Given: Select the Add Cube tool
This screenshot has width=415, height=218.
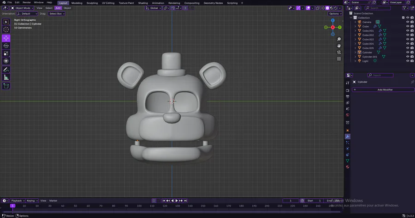Looking at the screenshot, I should pos(6,86).
